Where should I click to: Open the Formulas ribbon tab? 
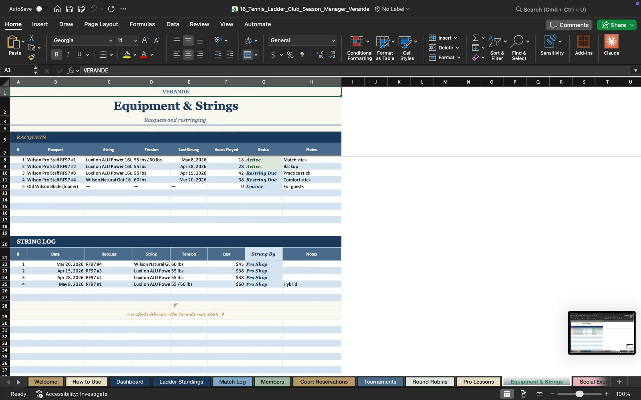142,24
